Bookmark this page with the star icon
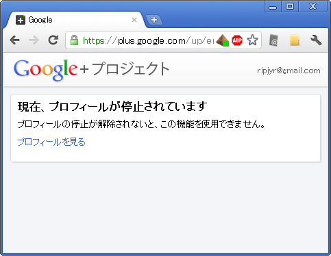The image size is (331, 256). tap(252, 40)
